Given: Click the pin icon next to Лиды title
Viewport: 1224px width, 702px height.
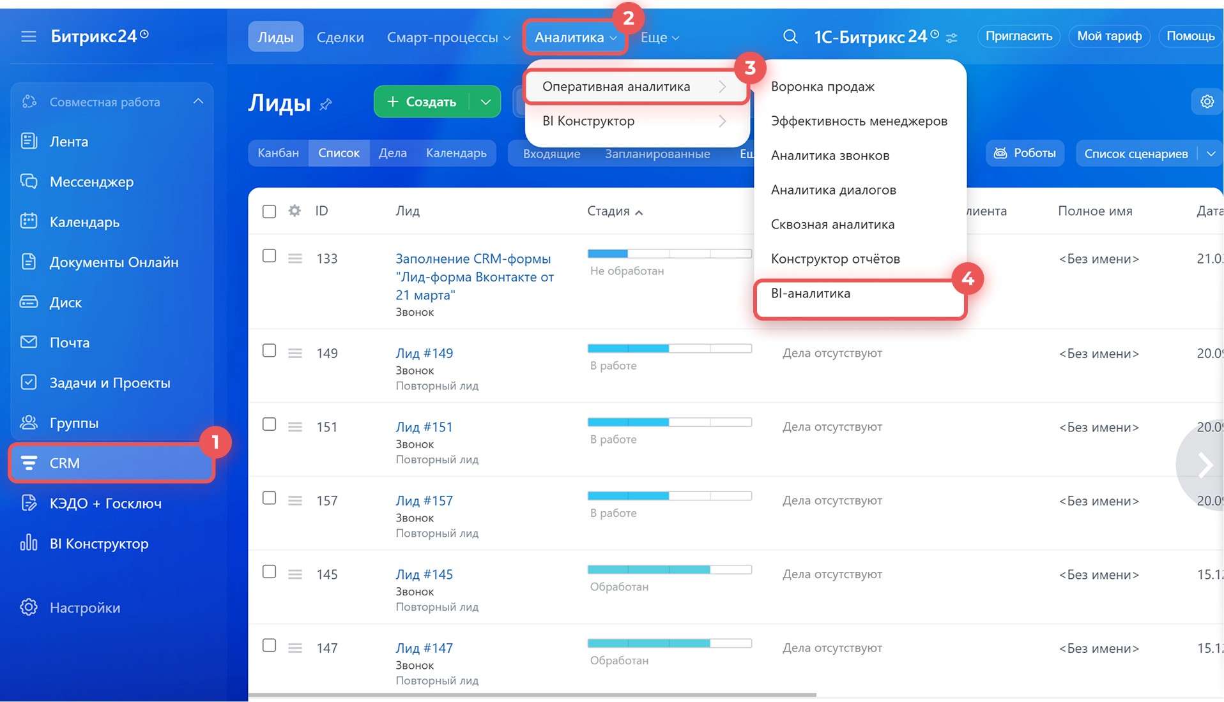Looking at the screenshot, I should (326, 104).
